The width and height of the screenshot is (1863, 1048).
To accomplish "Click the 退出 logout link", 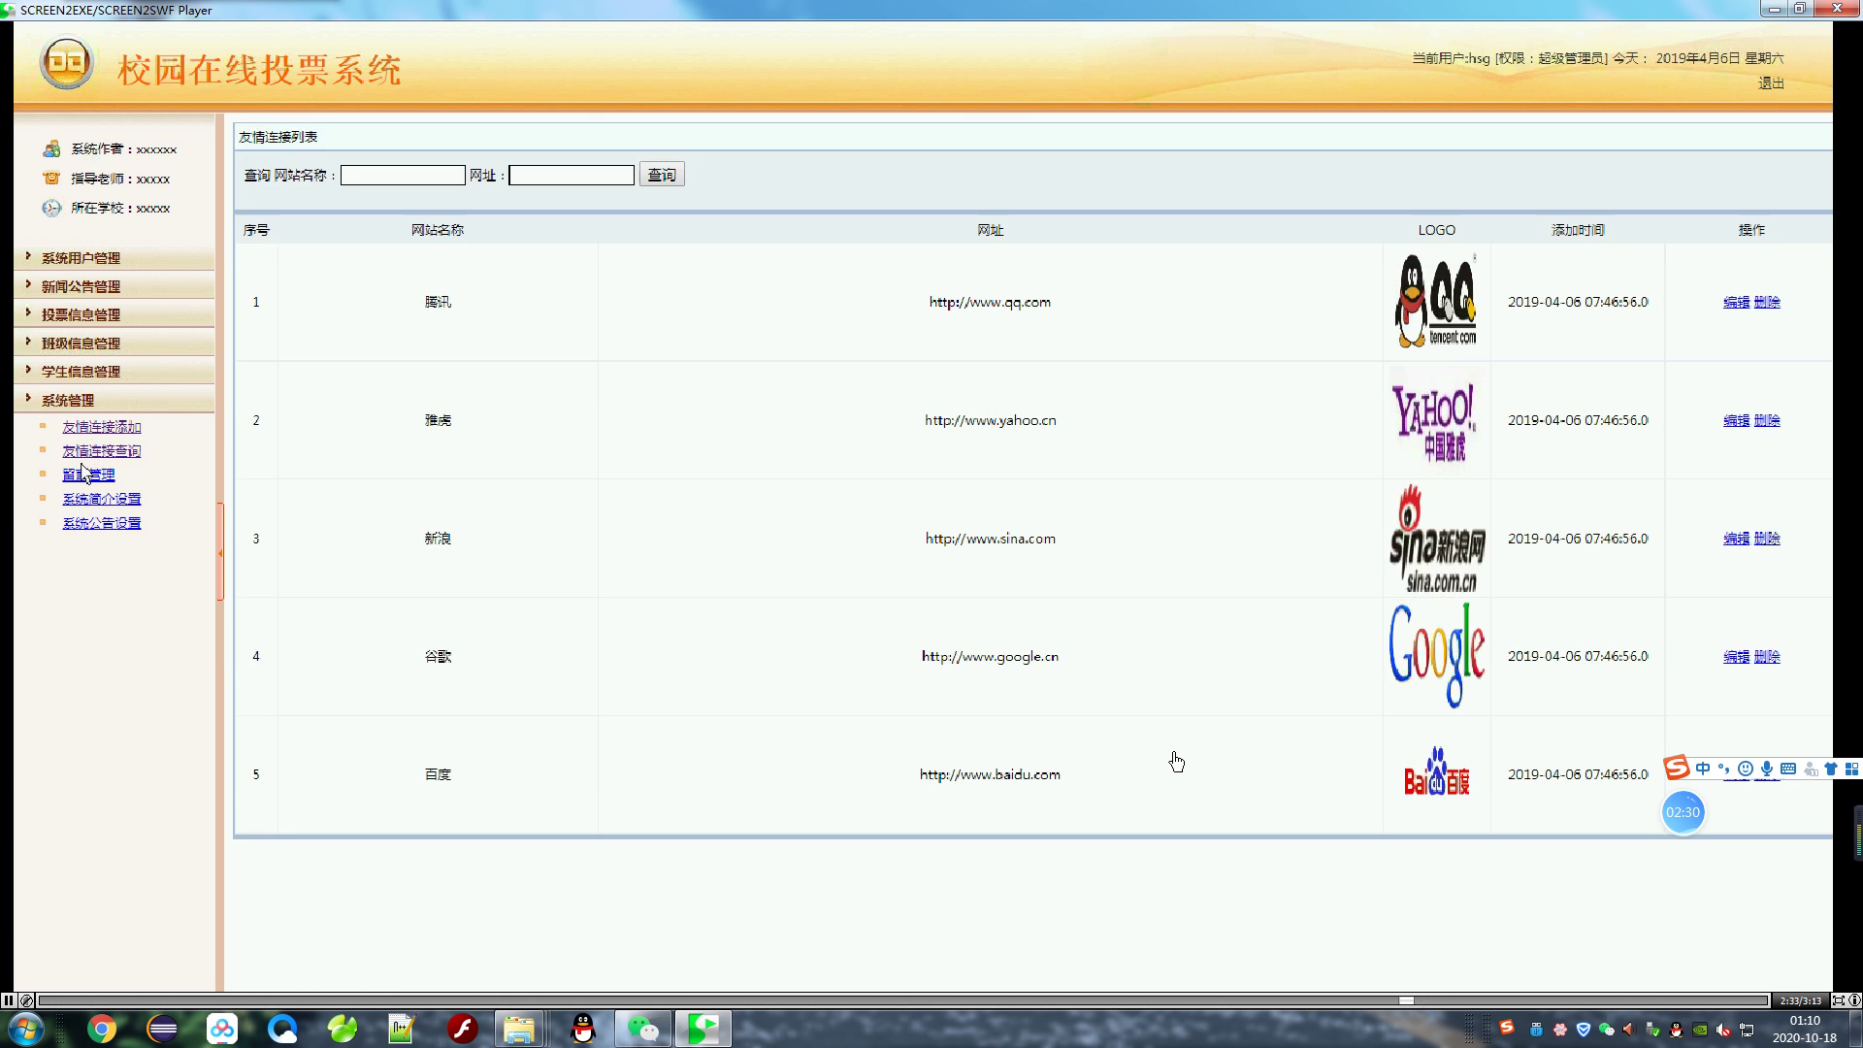I will point(1771,83).
